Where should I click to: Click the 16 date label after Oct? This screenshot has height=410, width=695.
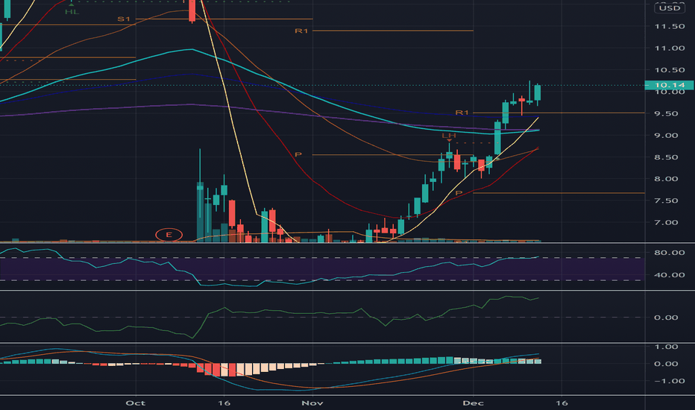click(224, 403)
